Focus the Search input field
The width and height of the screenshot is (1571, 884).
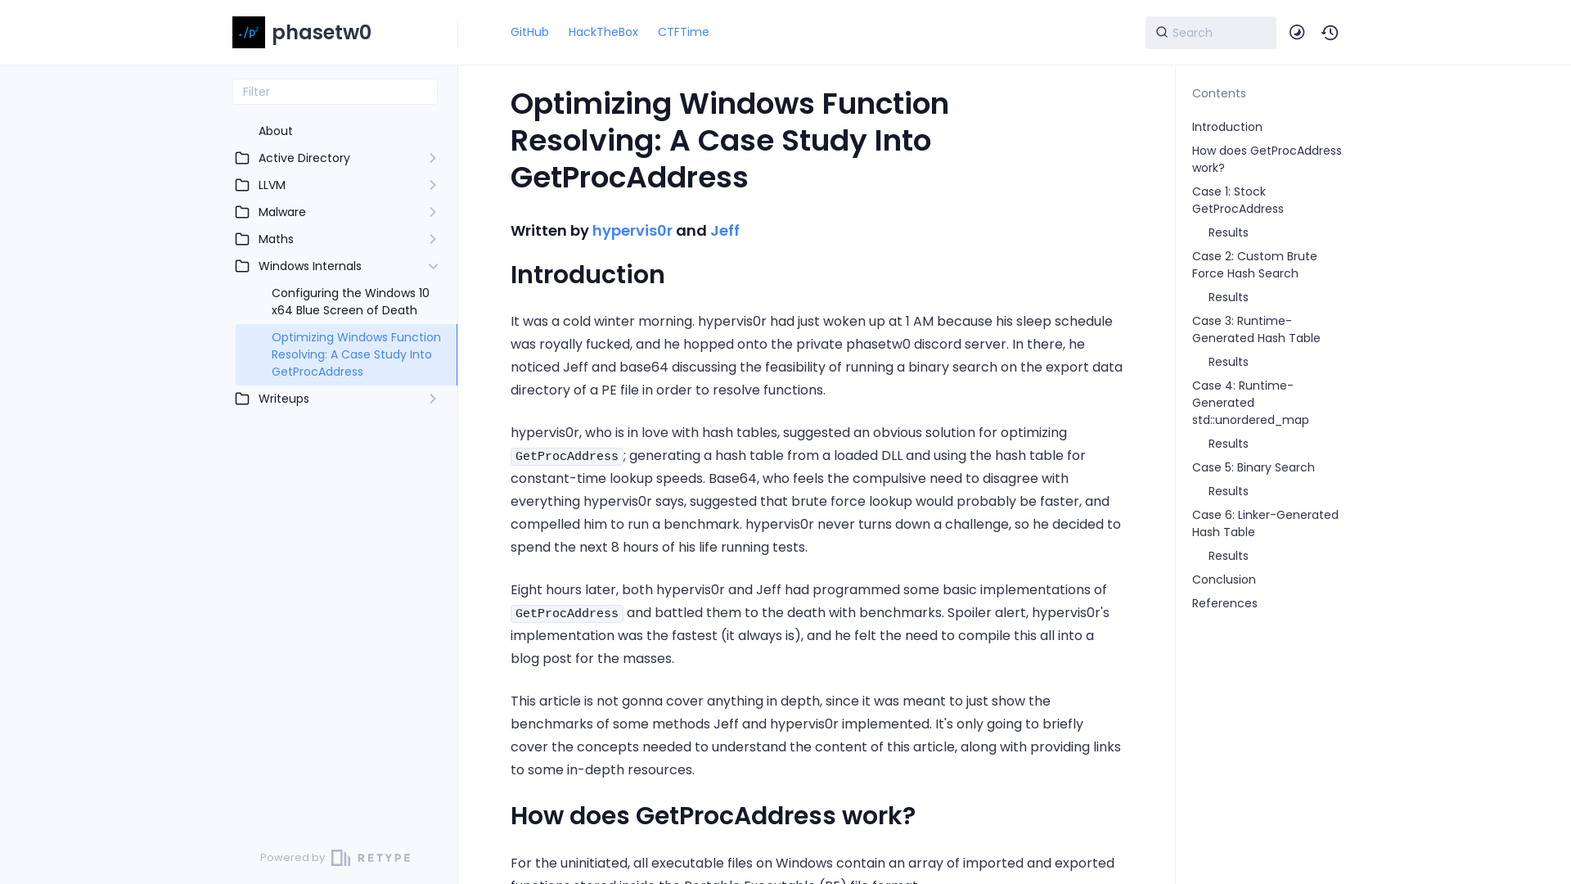coord(1211,33)
